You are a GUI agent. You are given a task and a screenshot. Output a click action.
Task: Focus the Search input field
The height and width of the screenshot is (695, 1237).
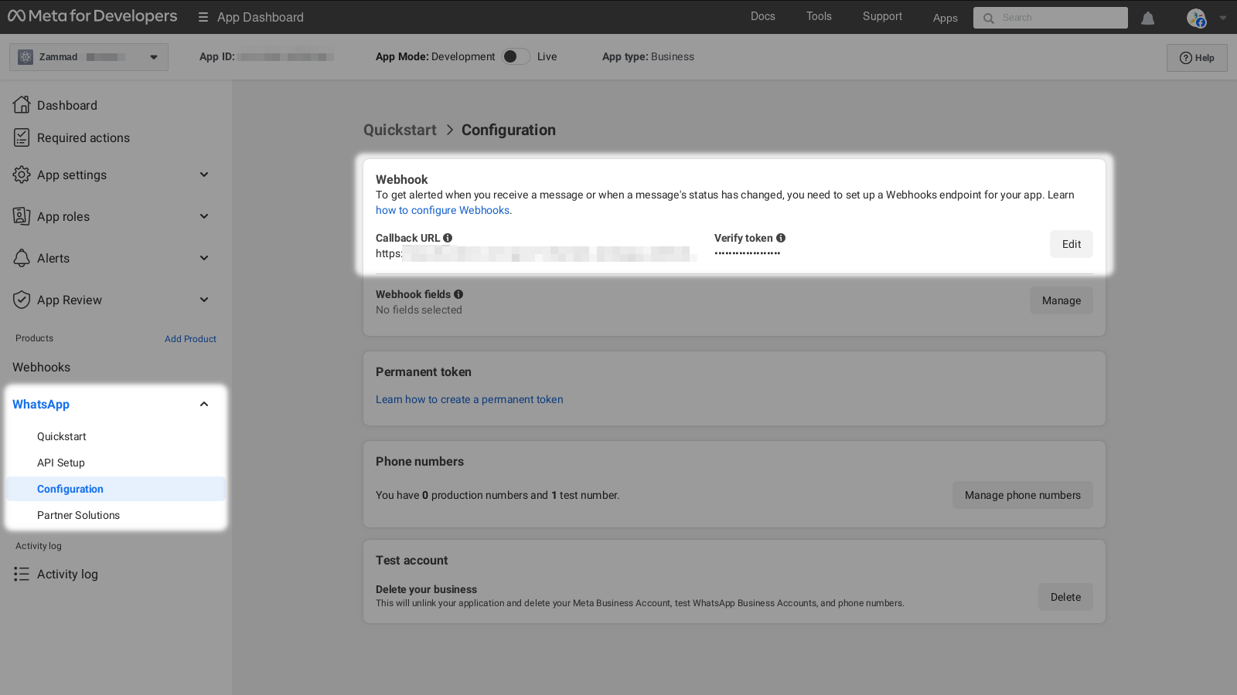click(1051, 18)
